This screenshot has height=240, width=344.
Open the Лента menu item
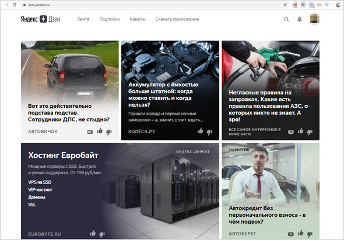pos(83,19)
